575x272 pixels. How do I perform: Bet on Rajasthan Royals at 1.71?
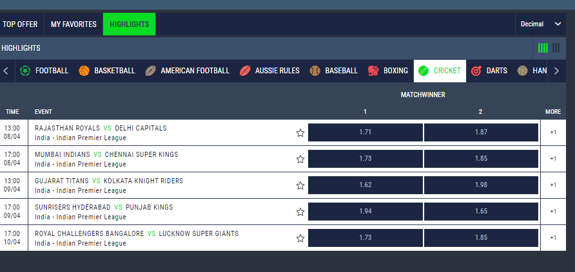click(x=365, y=132)
